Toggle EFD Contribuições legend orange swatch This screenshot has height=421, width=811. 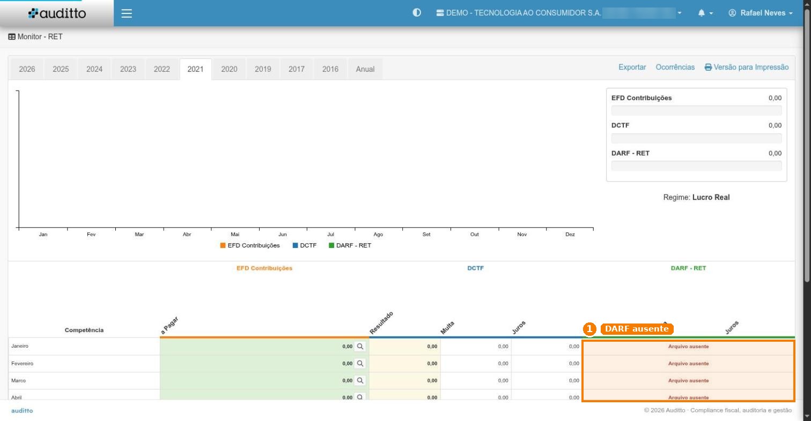(223, 245)
